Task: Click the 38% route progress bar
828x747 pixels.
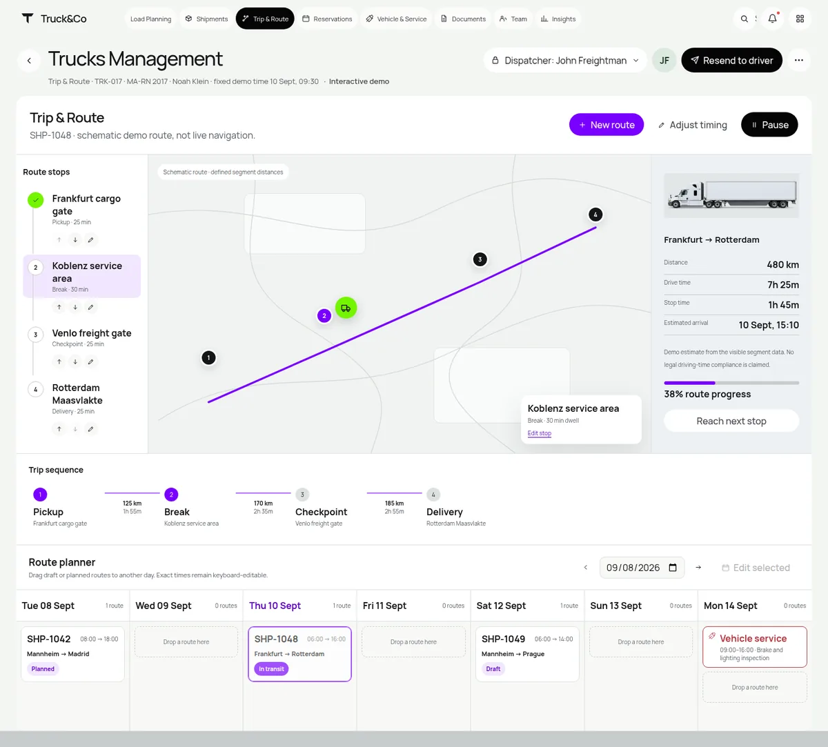Action: [731, 383]
